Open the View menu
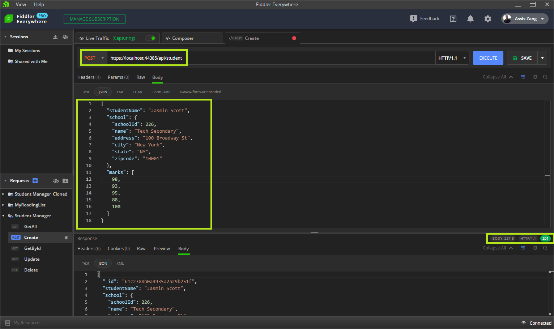 tap(21, 4)
